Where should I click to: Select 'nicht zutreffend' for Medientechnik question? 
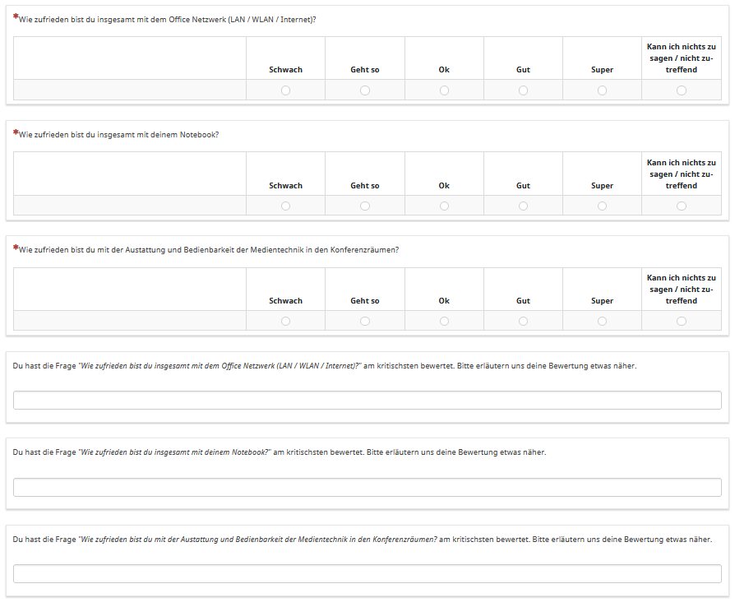(x=681, y=321)
